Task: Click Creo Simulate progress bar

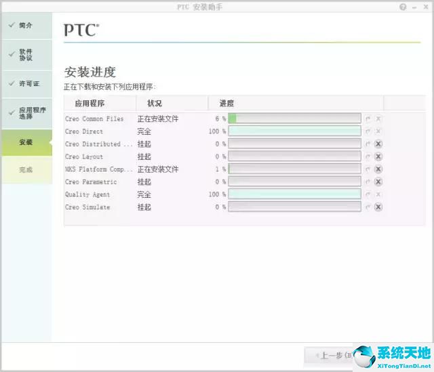Action: click(x=294, y=207)
